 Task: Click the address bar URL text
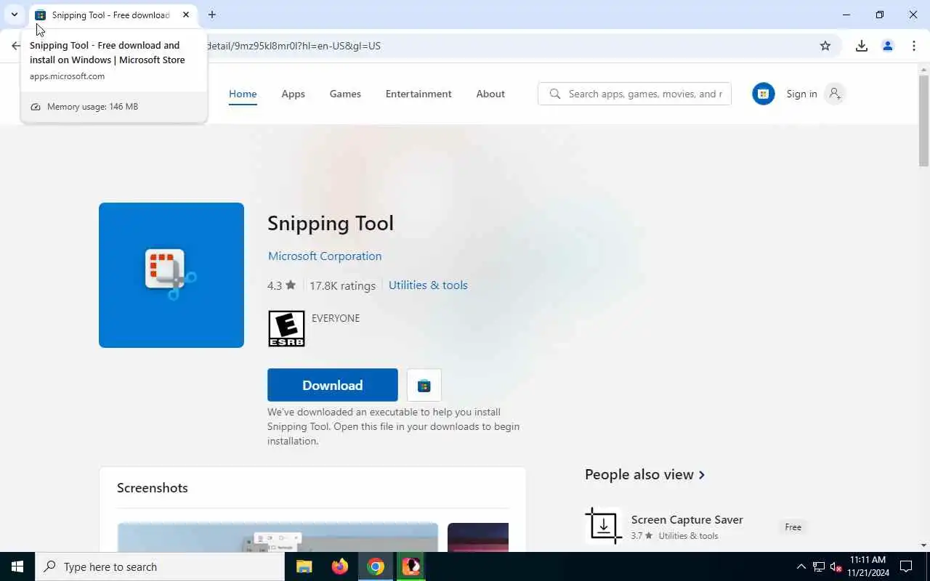coord(294,46)
